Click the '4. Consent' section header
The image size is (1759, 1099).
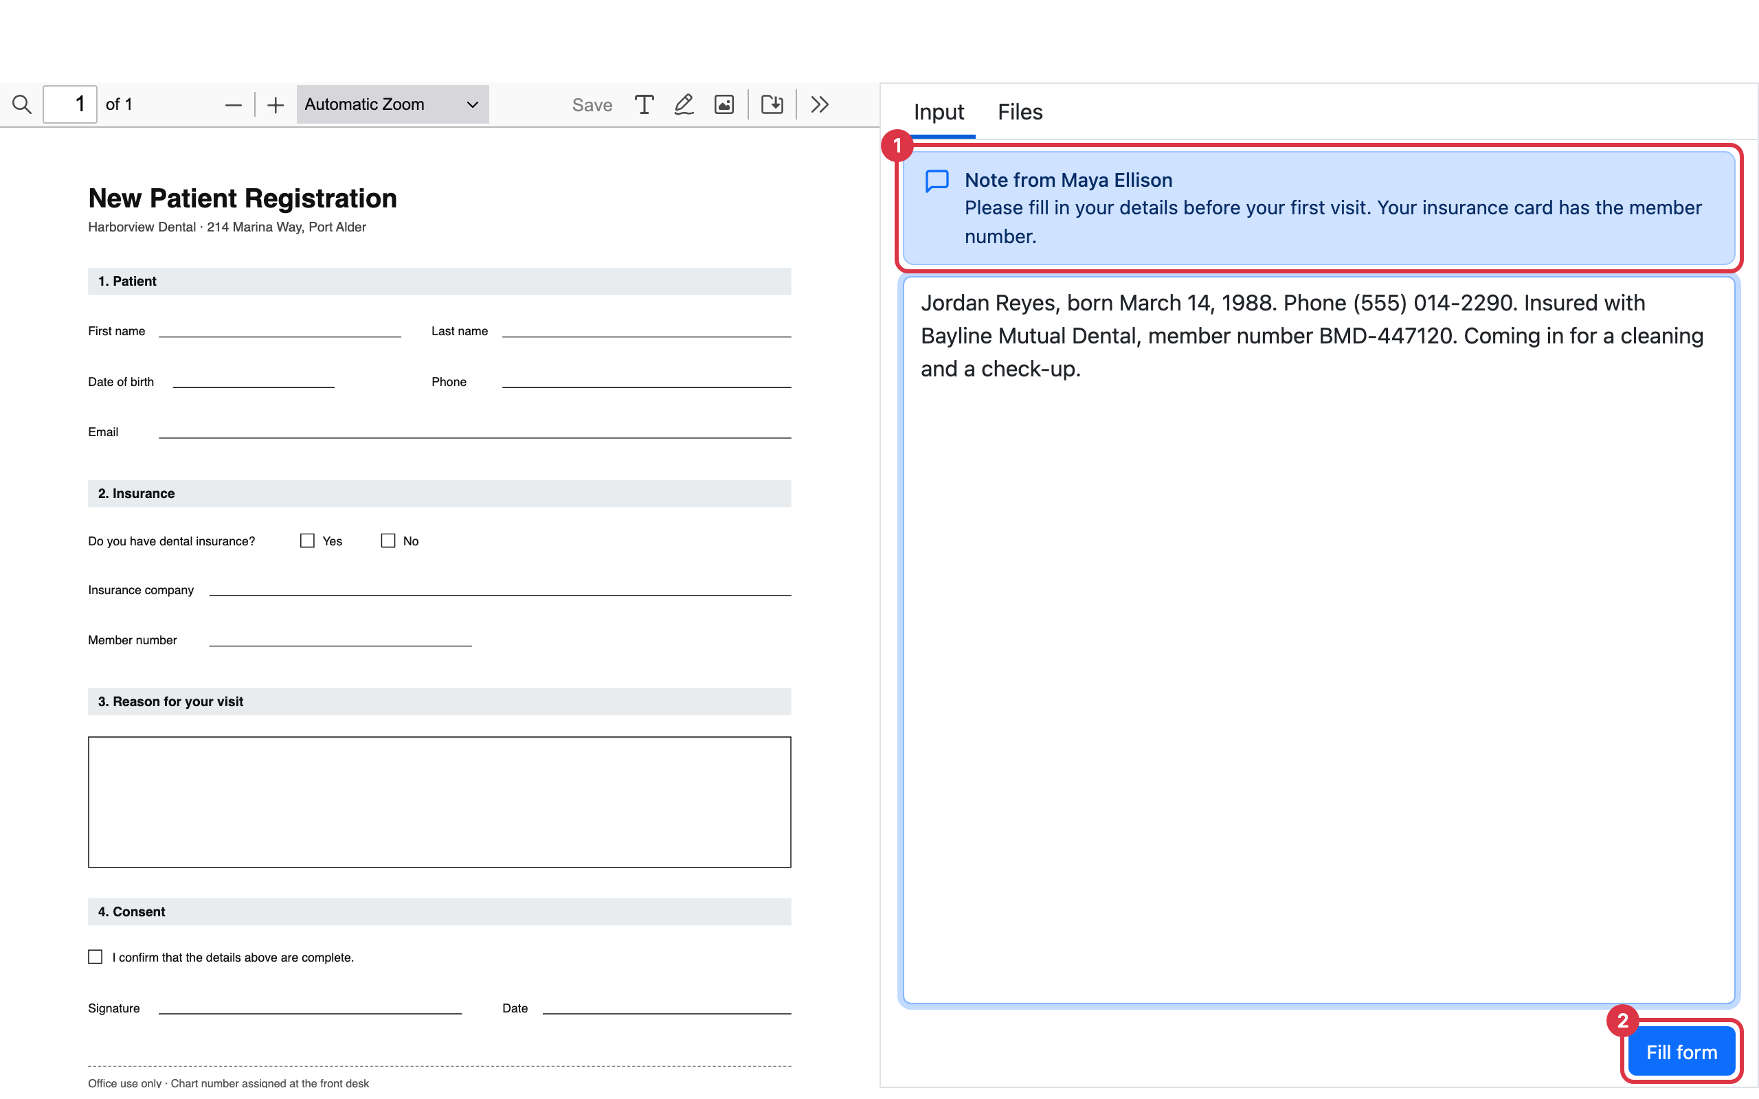point(440,911)
